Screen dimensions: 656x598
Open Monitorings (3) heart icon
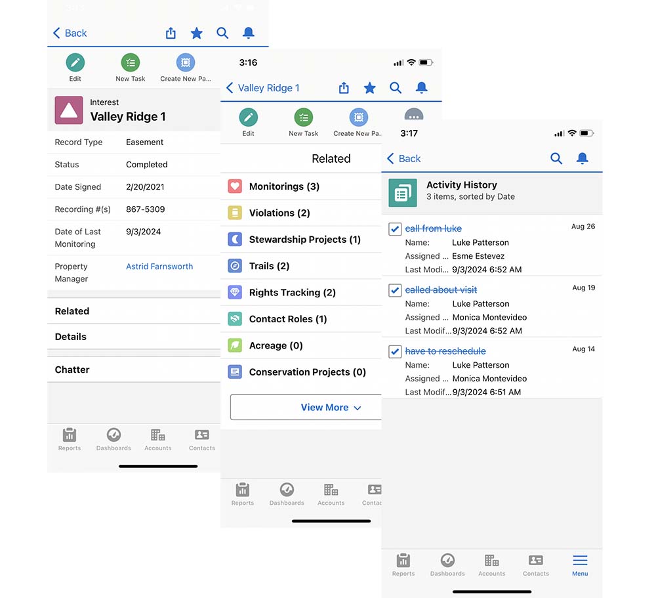(x=235, y=186)
